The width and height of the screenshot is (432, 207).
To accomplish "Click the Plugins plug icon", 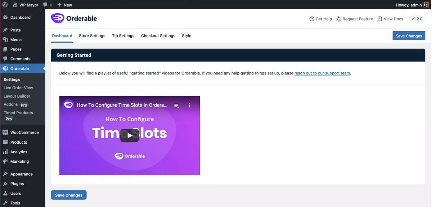I will 5,184.
